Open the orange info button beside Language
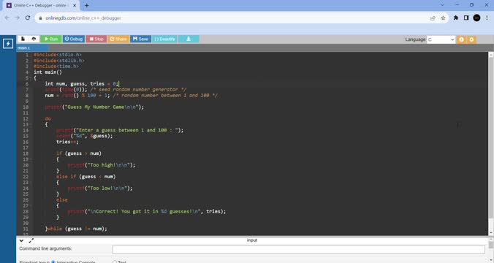The image size is (494, 263). (461, 39)
